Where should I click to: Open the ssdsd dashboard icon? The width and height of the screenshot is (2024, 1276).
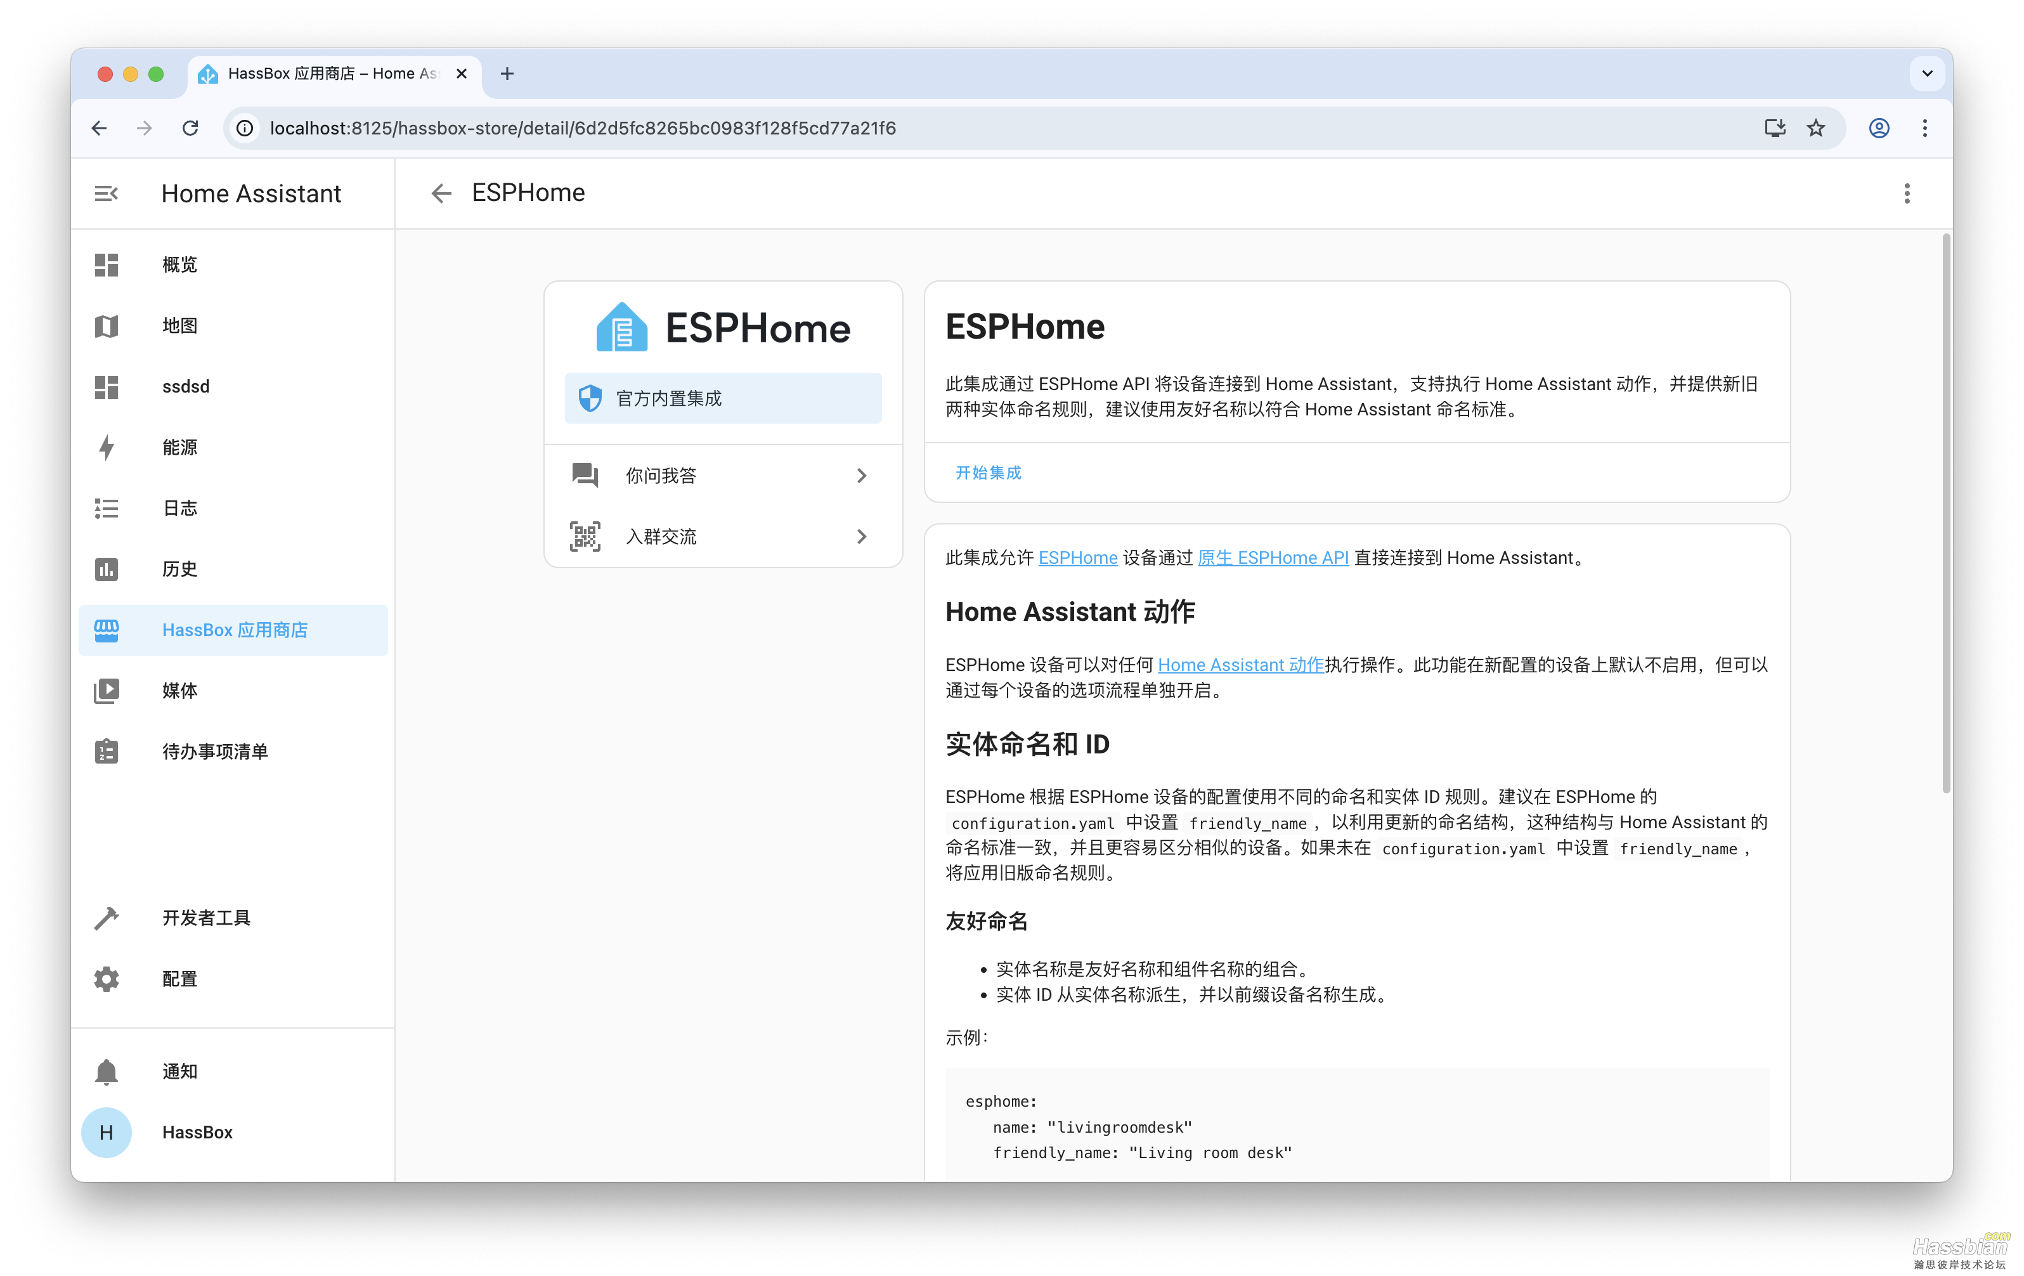(x=106, y=387)
